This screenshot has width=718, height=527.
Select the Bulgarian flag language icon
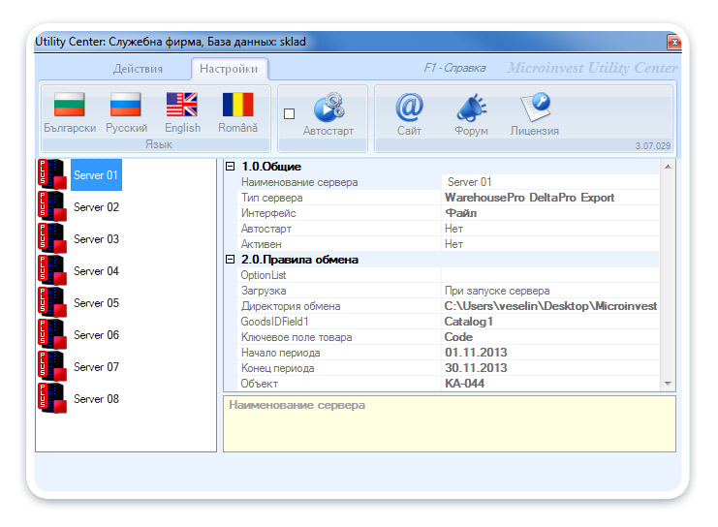point(70,106)
